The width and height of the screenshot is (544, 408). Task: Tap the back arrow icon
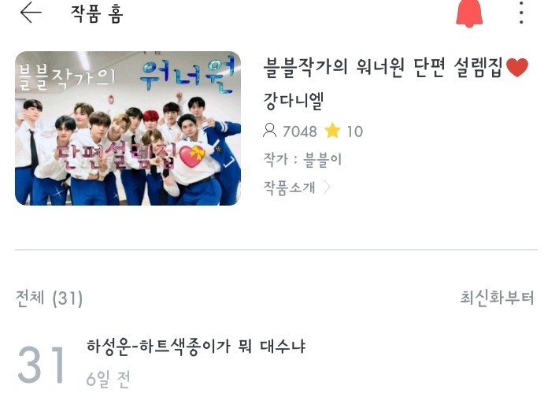(x=31, y=13)
